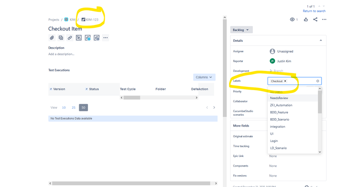Click the pin icon next to Version

click(51, 89)
